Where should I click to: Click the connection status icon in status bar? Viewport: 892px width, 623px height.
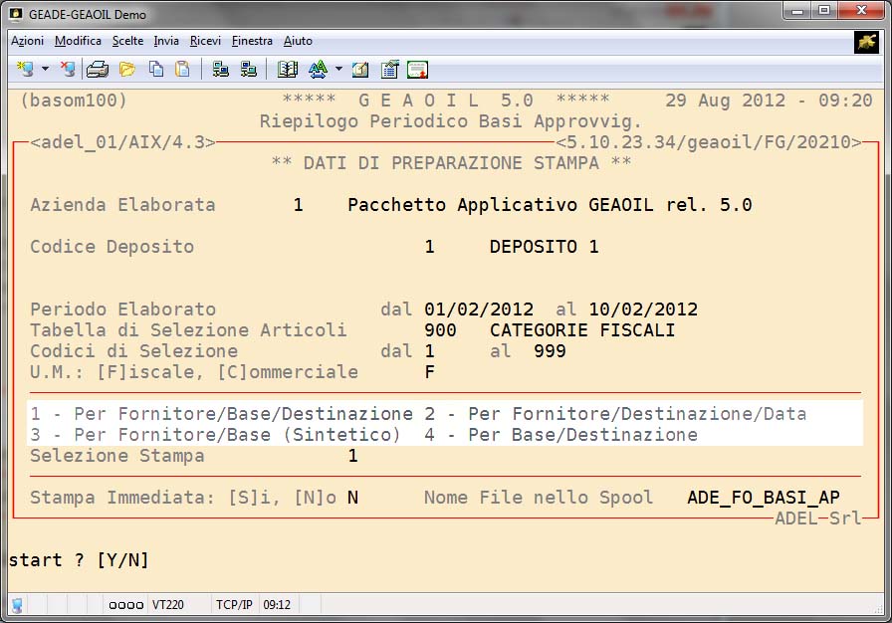17,605
